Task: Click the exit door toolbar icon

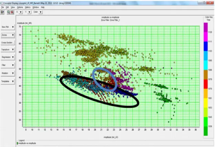Action: pyautogui.click(x=2, y=12)
